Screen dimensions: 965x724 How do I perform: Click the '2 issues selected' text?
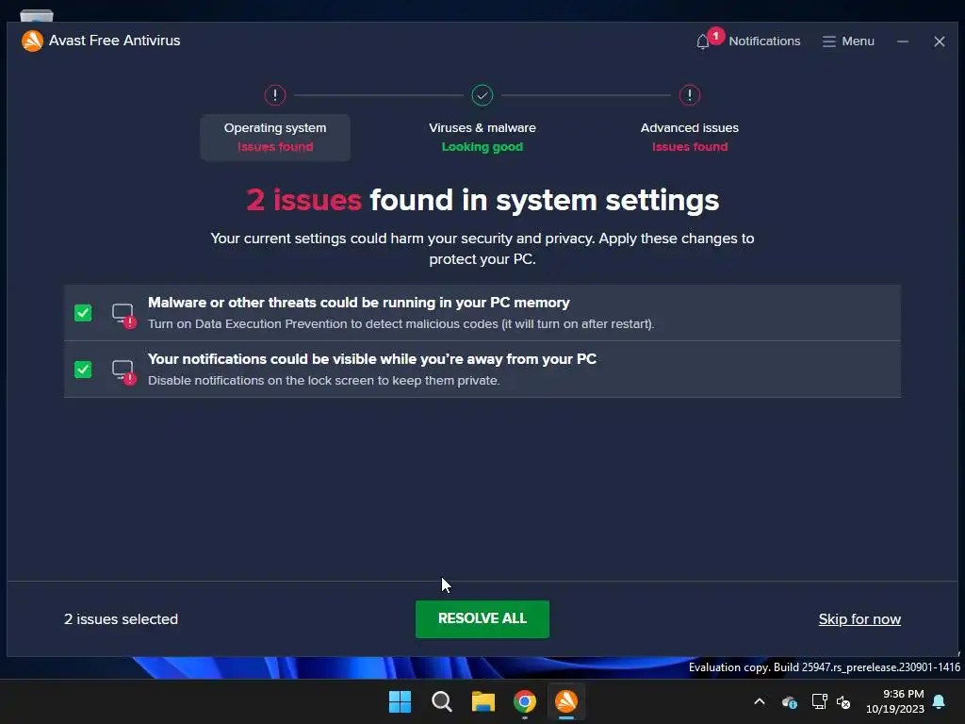tap(122, 619)
